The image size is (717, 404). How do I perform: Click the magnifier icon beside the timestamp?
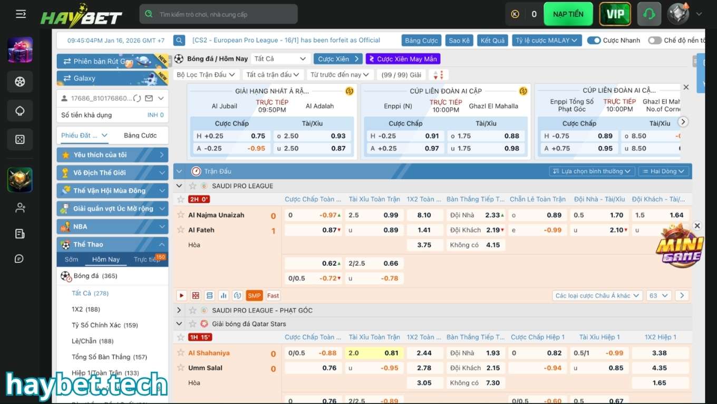(x=179, y=41)
